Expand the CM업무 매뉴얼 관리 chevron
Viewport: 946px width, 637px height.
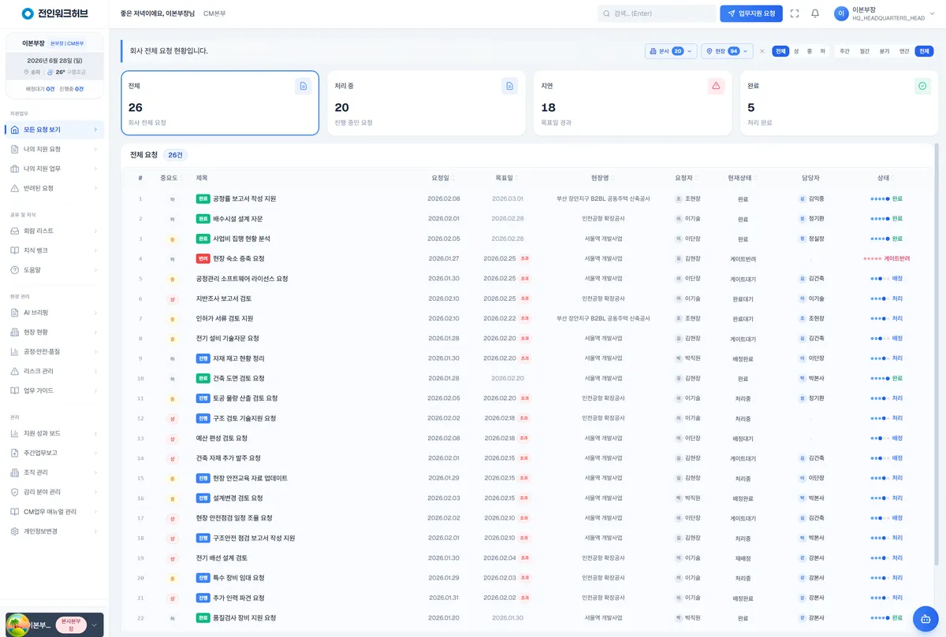pyautogui.click(x=95, y=512)
